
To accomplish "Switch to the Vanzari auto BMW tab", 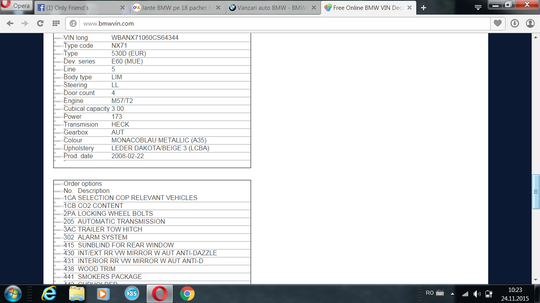I will point(269,8).
